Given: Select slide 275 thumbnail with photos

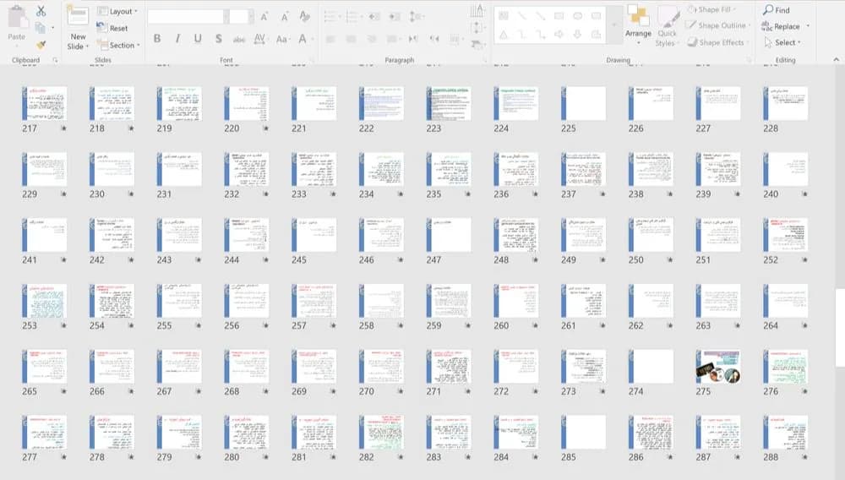Looking at the screenshot, I should coord(717,366).
